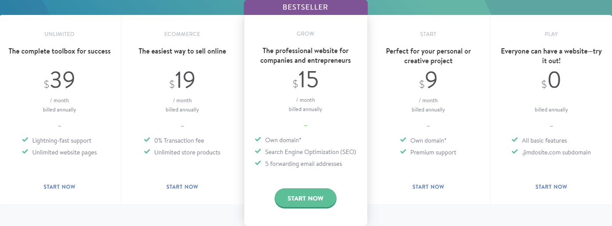The height and width of the screenshot is (226, 612).
Task: Click checkmark beside .jimdosite.com subdomain
Action: click(514, 152)
